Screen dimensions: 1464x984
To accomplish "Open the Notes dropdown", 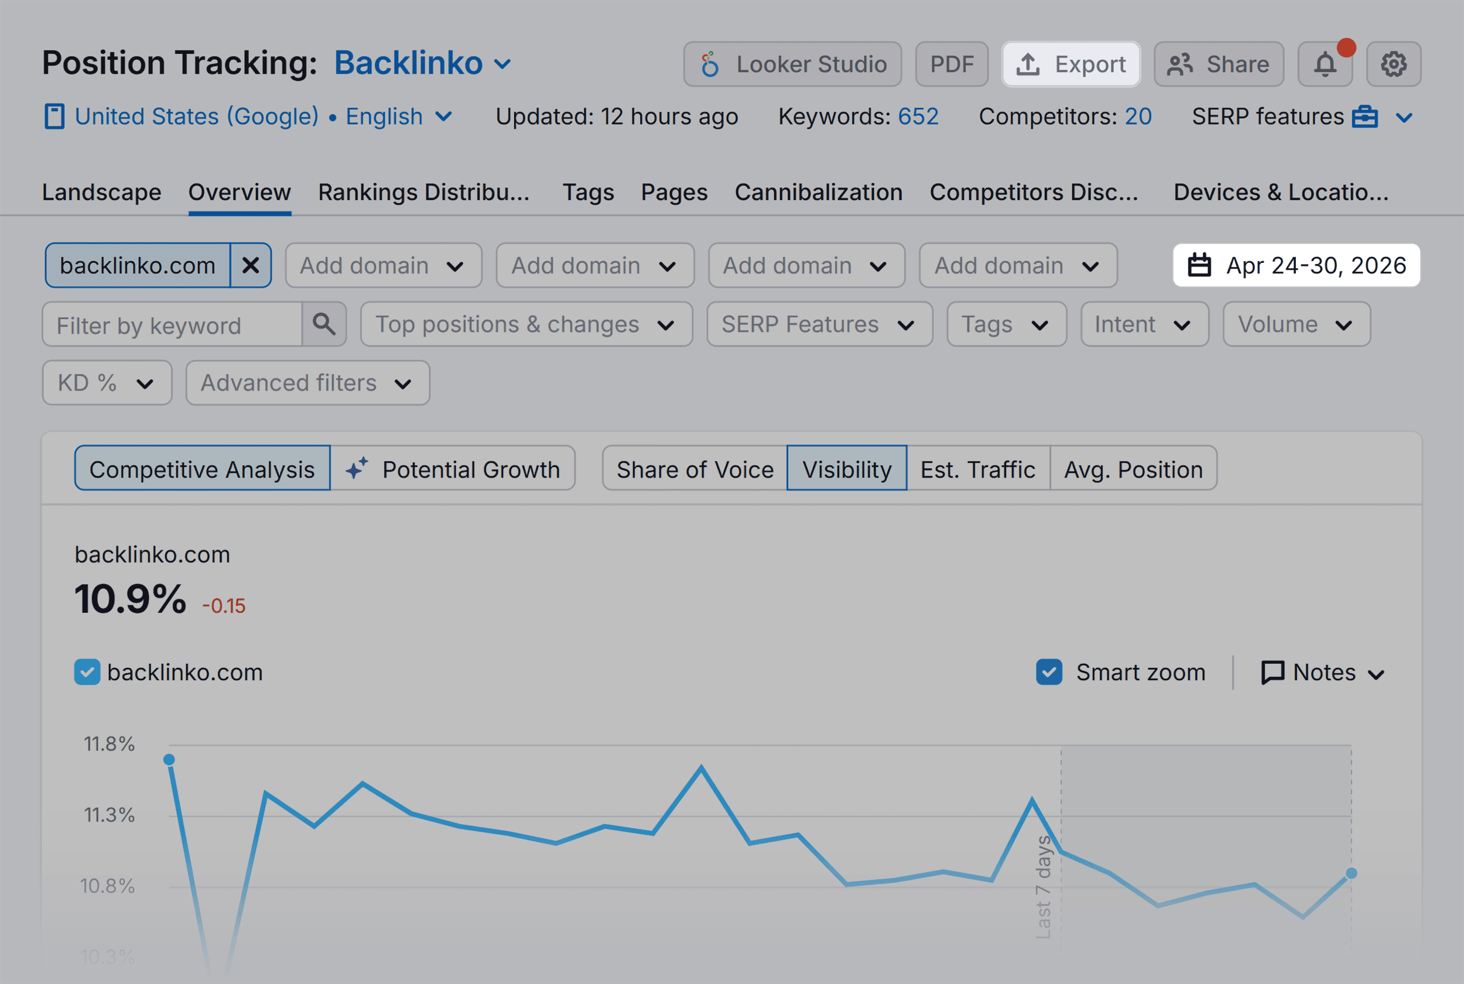I will click(x=1323, y=673).
